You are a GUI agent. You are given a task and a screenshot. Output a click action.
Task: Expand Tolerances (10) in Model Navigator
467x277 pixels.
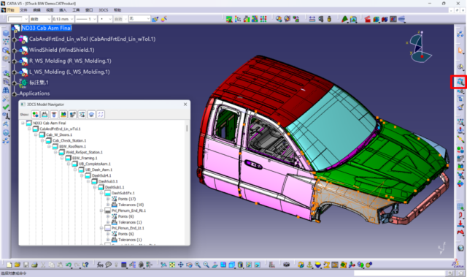point(108,205)
